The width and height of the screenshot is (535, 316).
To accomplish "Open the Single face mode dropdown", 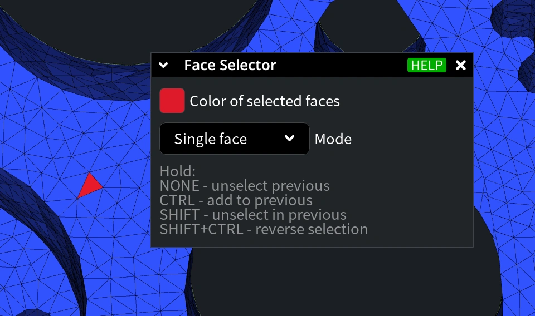I will 235,139.
